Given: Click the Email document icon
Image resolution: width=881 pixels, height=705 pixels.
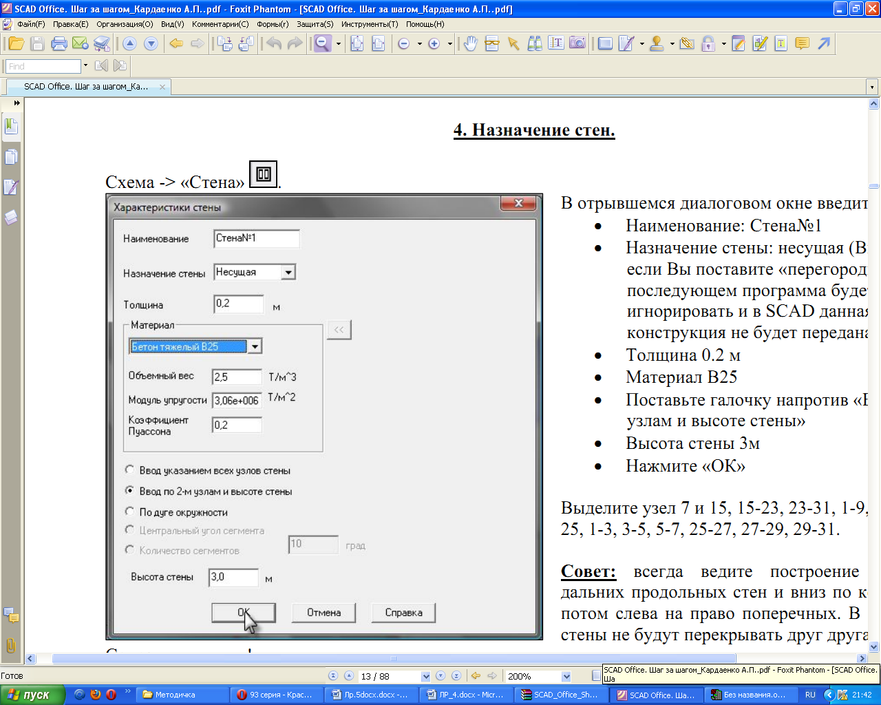Looking at the screenshot, I should tap(81, 44).
